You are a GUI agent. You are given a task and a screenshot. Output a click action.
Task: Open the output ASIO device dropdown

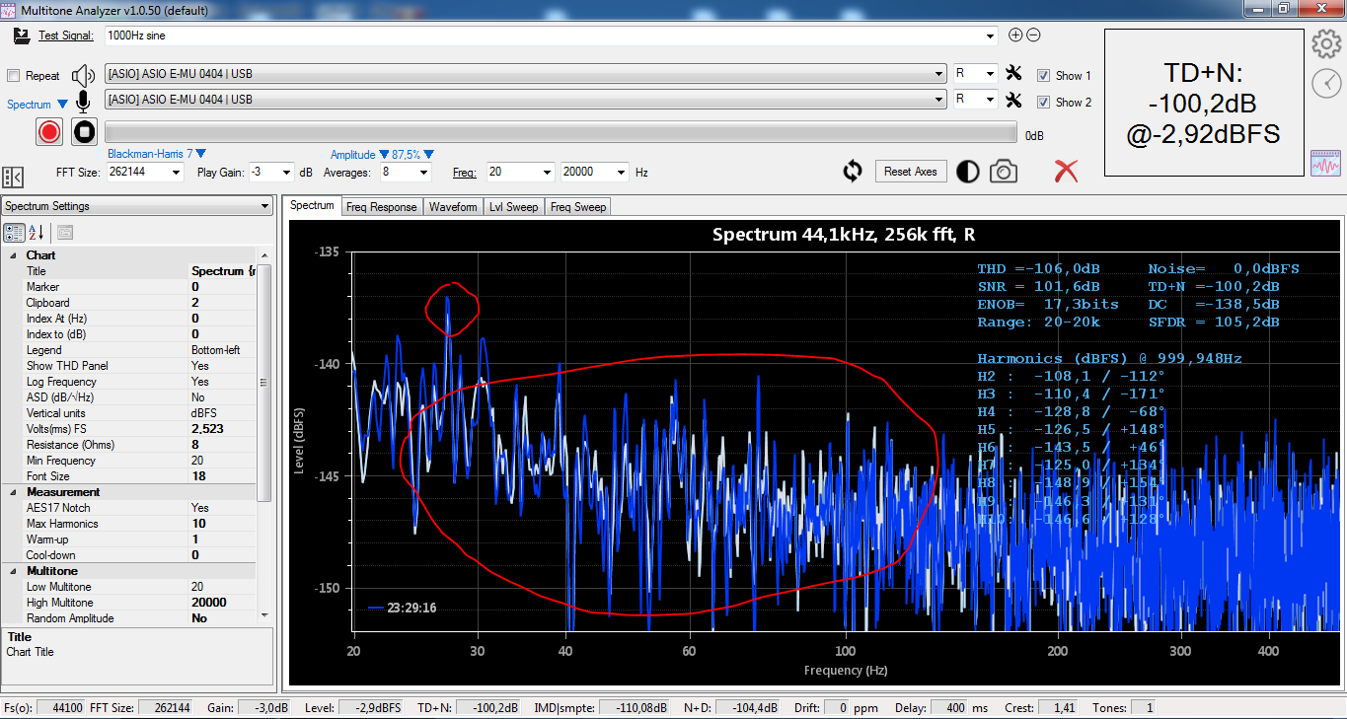point(939,74)
